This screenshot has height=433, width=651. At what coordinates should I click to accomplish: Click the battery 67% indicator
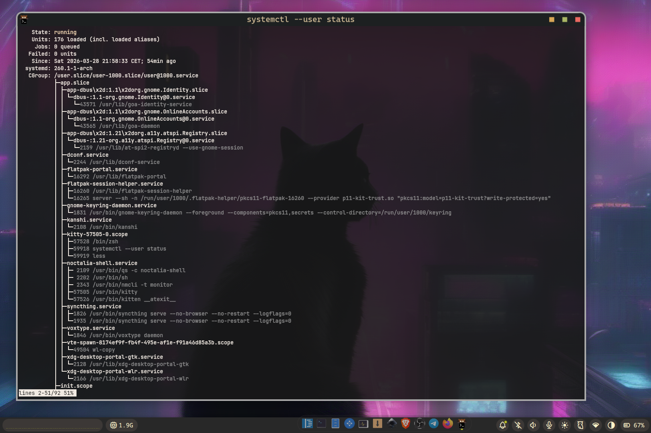point(634,425)
